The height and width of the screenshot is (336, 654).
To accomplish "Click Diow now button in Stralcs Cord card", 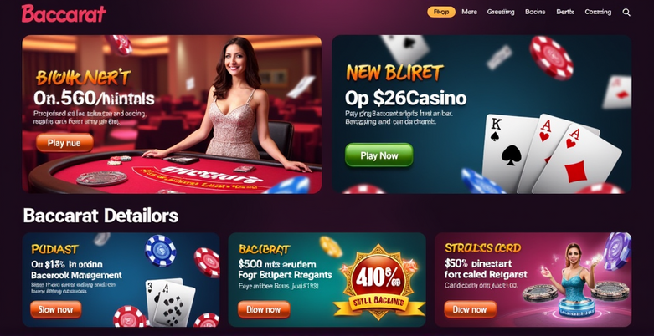I will [470, 309].
